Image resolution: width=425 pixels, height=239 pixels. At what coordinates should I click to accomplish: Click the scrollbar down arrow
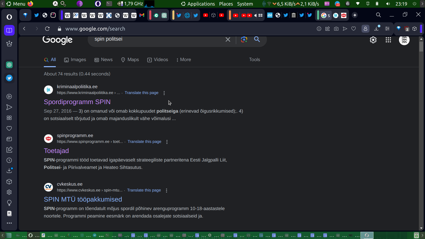421,228
